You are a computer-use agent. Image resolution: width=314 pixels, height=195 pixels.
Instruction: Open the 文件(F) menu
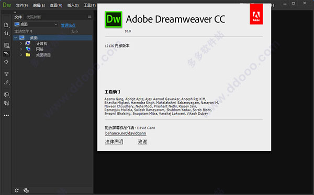coord(22,5)
